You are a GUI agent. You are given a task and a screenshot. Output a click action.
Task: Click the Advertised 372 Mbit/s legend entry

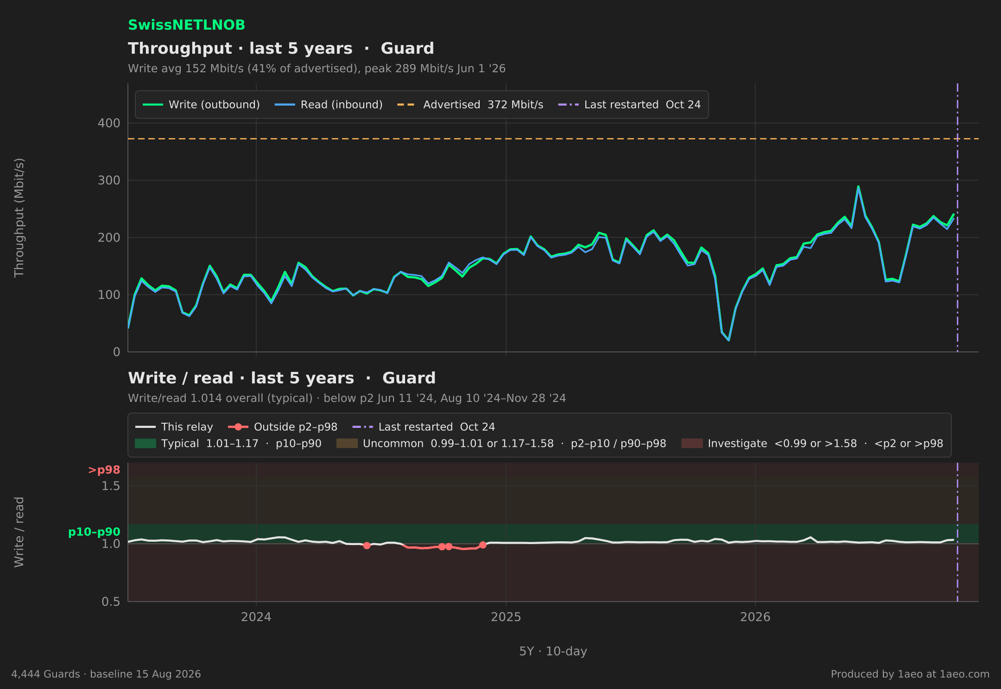[x=470, y=105]
